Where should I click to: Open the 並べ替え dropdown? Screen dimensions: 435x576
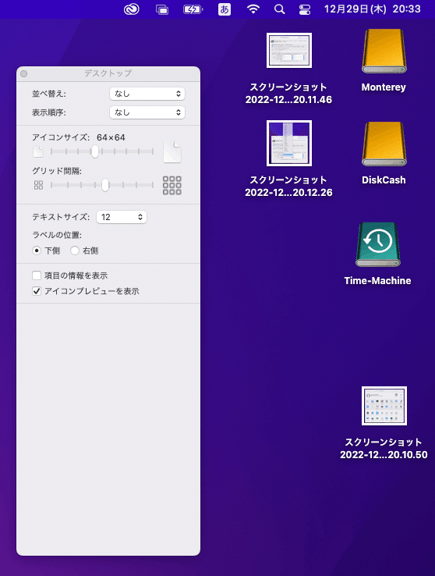(x=147, y=94)
